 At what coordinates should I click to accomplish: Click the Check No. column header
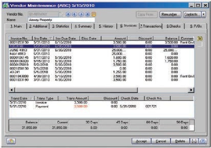[x=157, y=98]
